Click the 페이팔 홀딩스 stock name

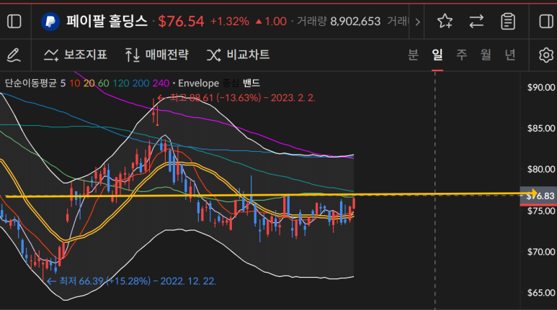[107, 22]
